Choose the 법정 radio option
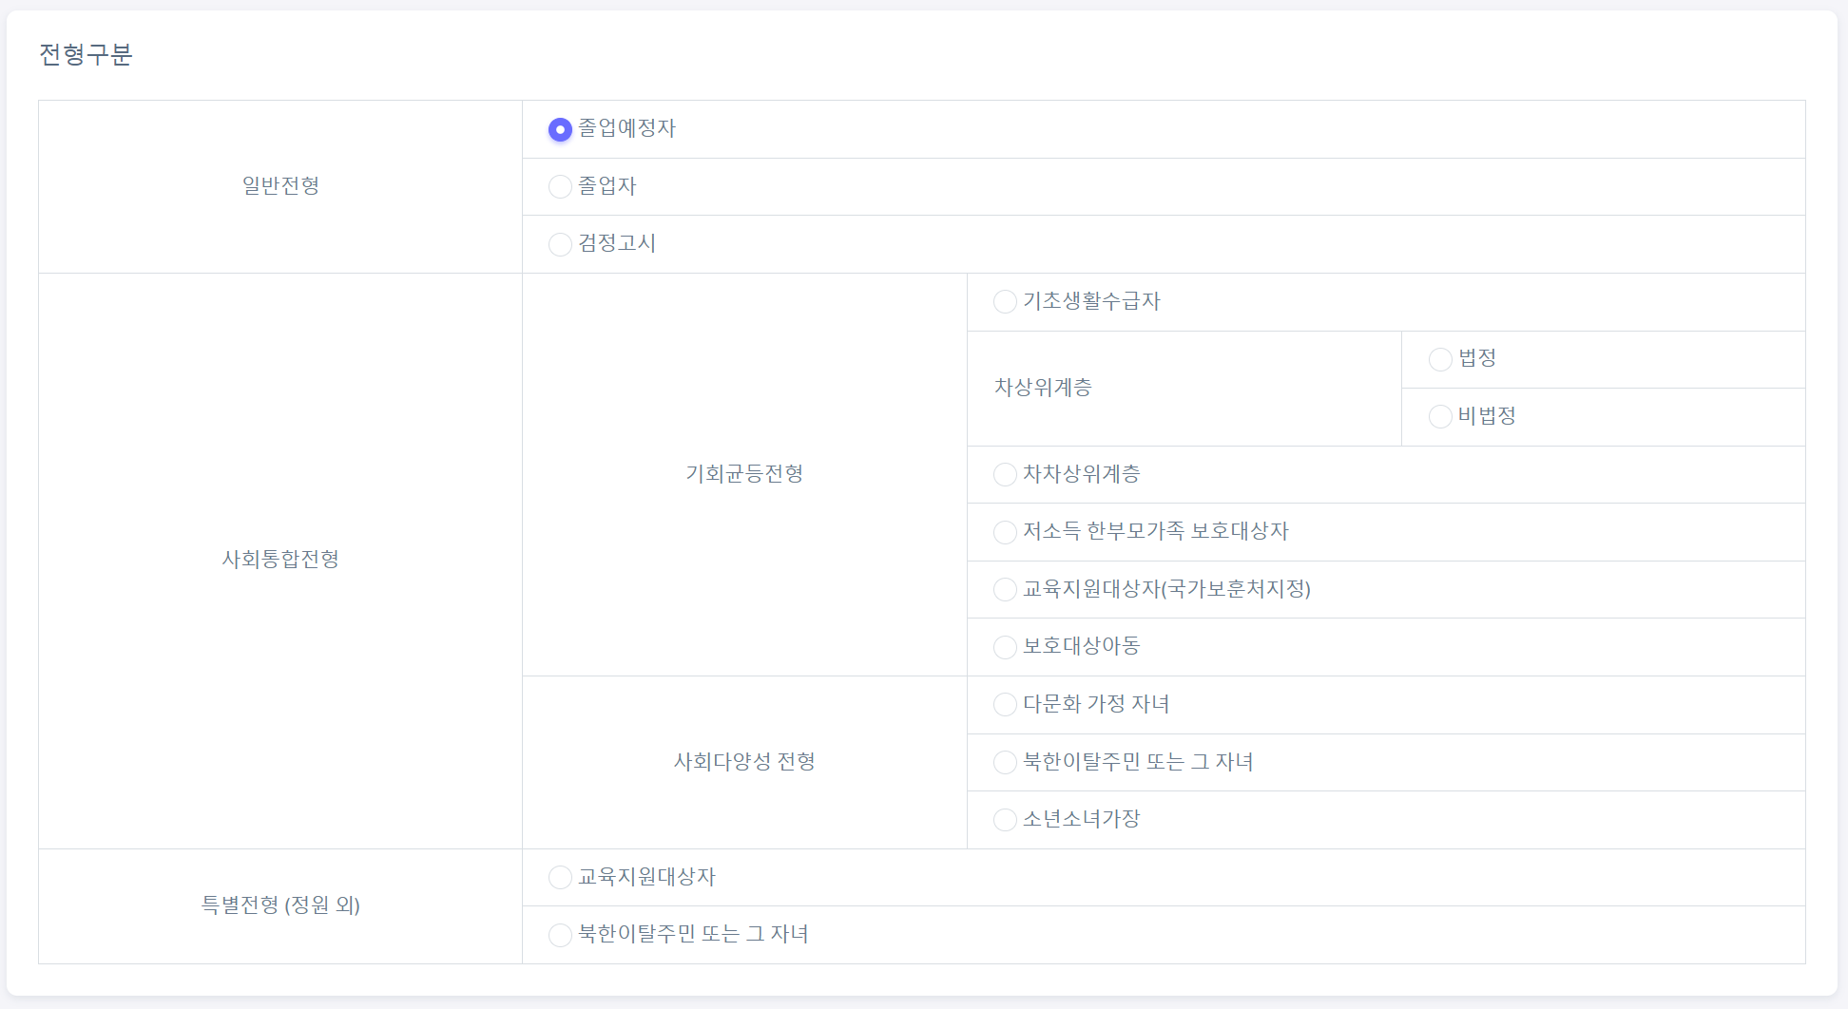Image resolution: width=1848 pixels, height=1009 pixels. click(1440, 359)
